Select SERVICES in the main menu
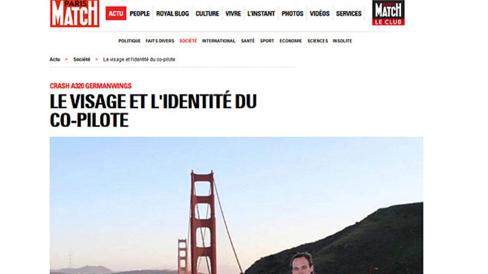This screenshot has height=274, width=488. [349, 13]
